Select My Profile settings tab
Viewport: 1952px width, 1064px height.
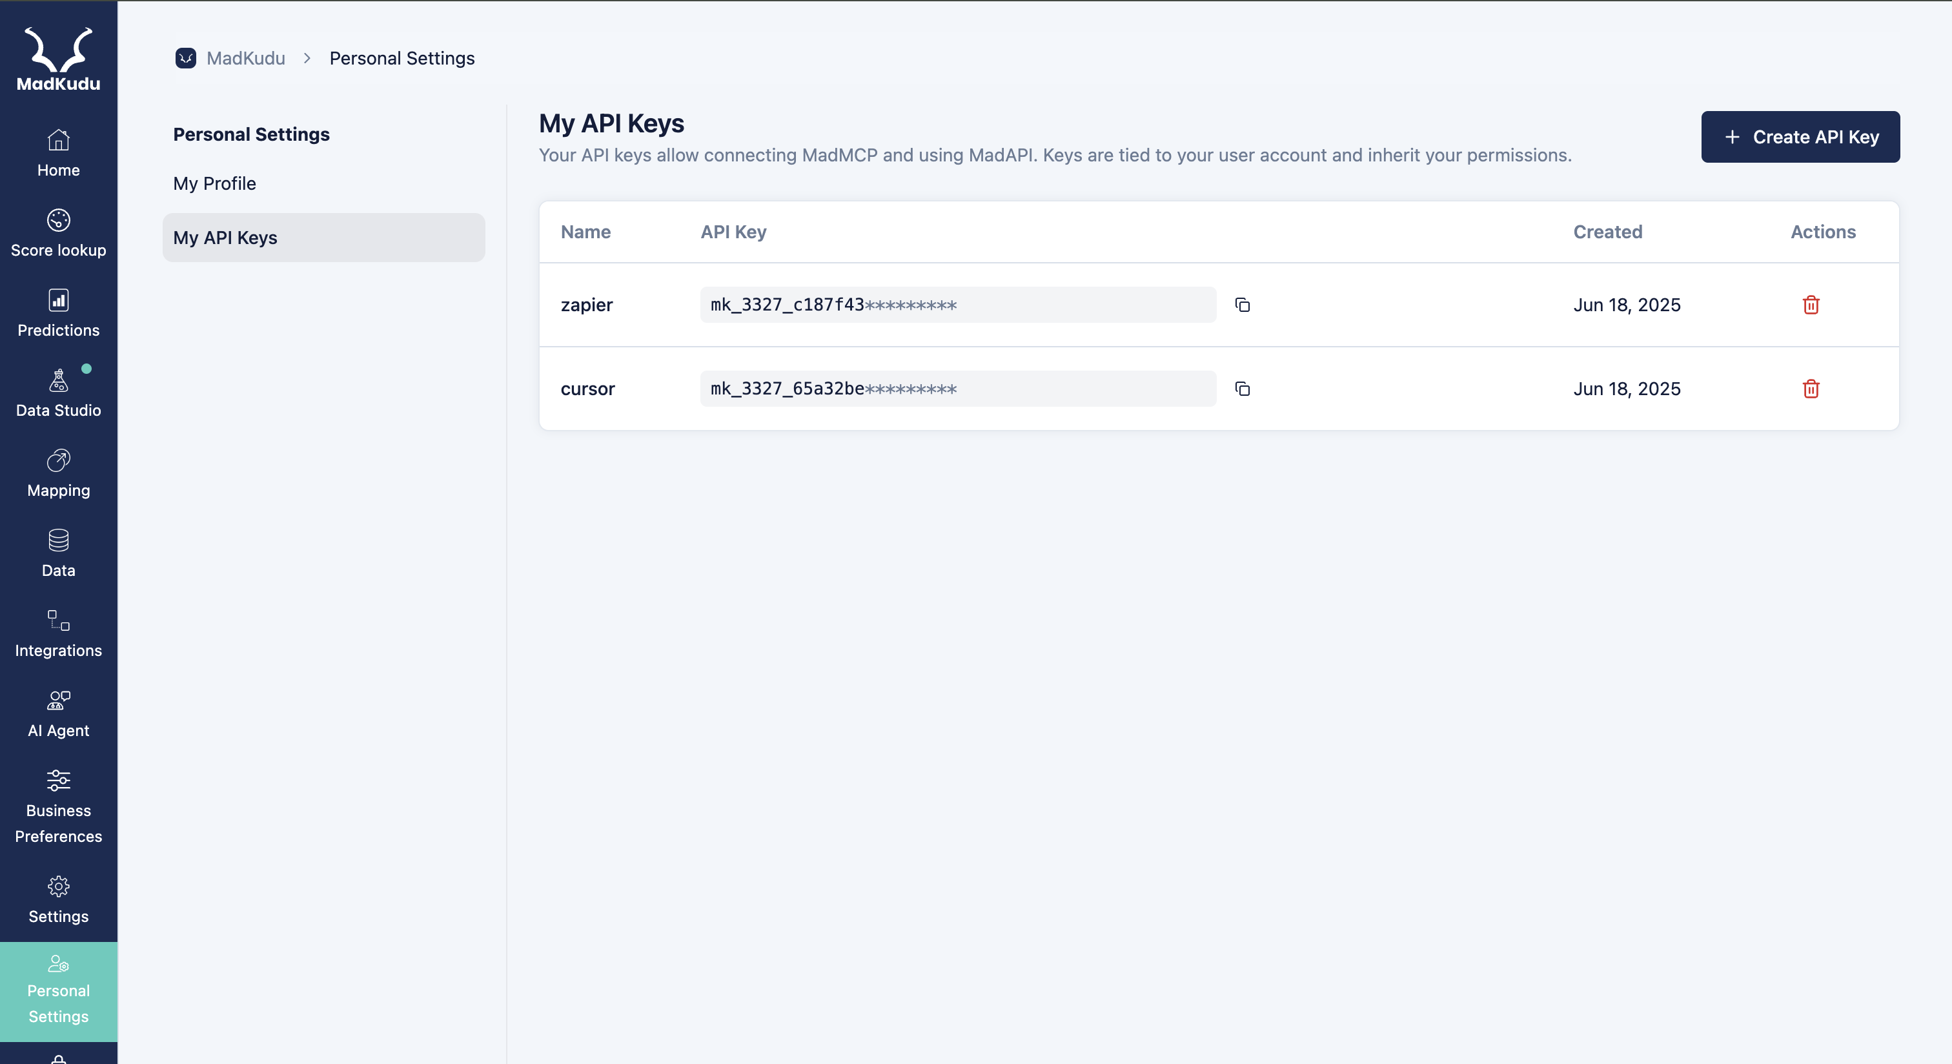click(x=214, y=183)
